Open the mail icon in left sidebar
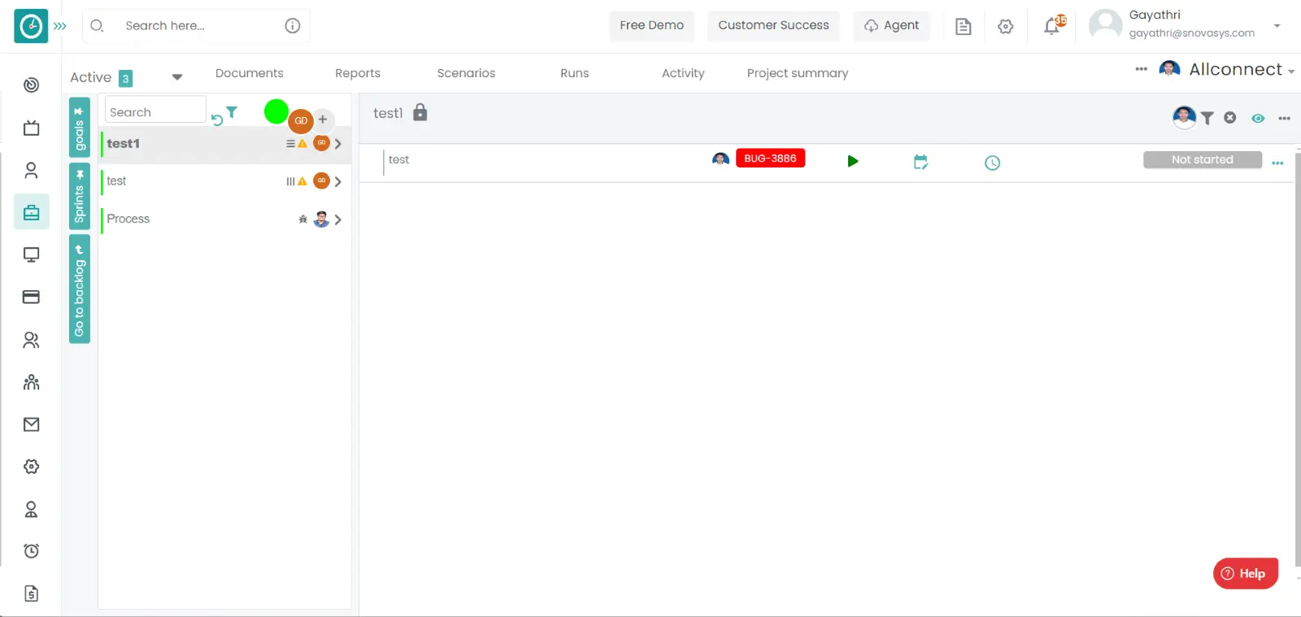 (x=31, y=424)
